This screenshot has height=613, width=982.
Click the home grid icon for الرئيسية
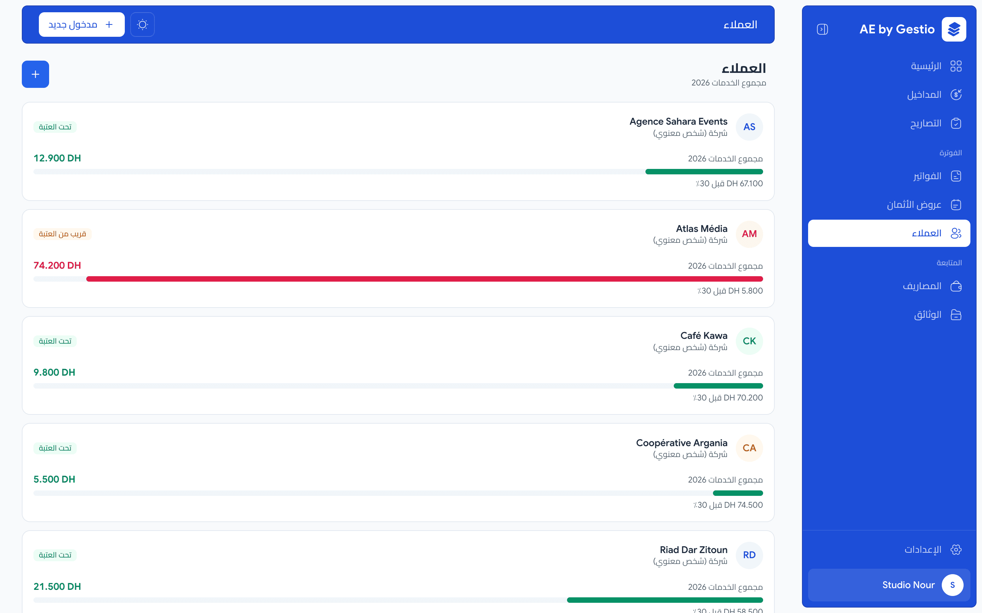(x=956, y=66)
